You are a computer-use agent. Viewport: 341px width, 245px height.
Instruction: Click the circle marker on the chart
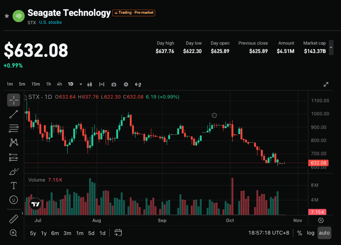(x=214, y=116)
